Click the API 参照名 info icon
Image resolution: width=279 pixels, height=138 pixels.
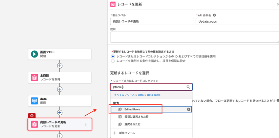coord(214,15)
